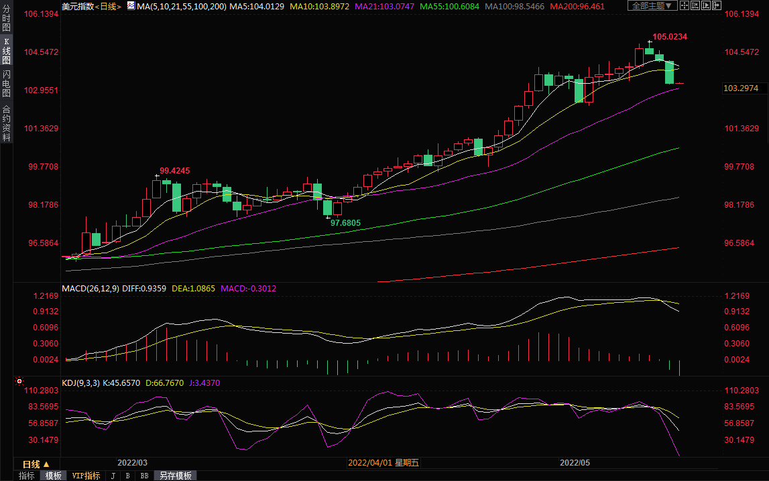769x481 pixels.
Task: Open the 合约资料 side tab
Action: (6, 123)
